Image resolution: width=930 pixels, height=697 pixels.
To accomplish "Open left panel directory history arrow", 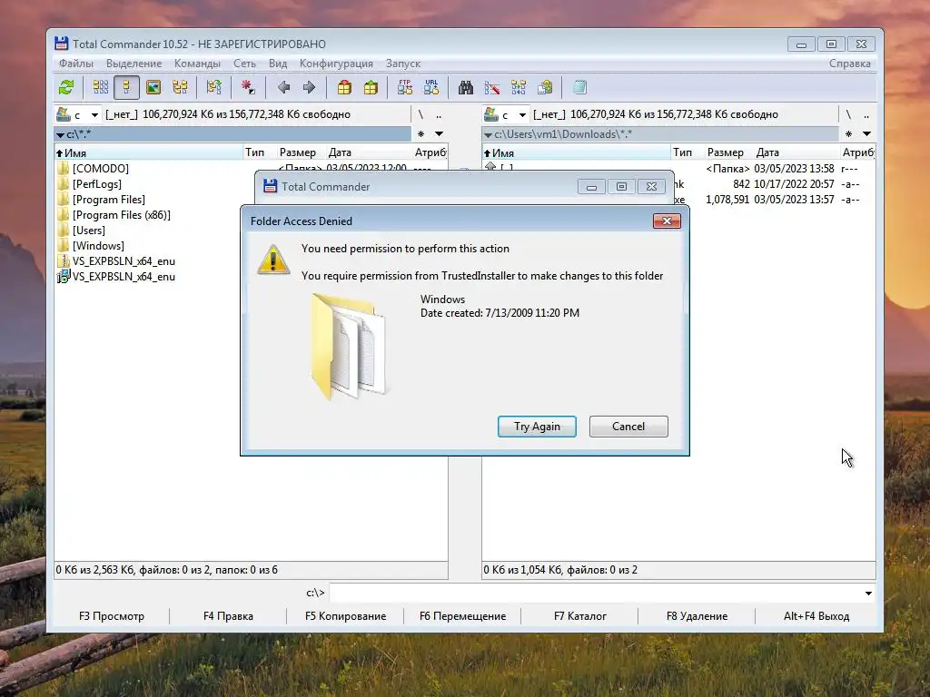I will point(439,134).
